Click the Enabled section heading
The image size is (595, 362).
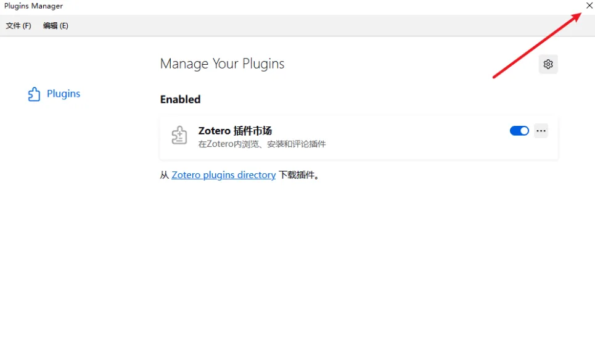[180, 99]
